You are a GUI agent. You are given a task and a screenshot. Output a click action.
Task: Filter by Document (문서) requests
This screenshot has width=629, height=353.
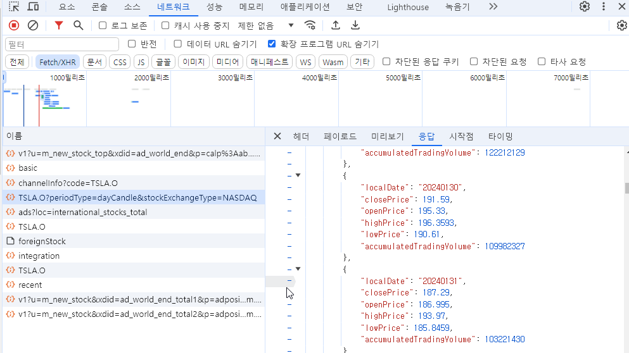94,62
